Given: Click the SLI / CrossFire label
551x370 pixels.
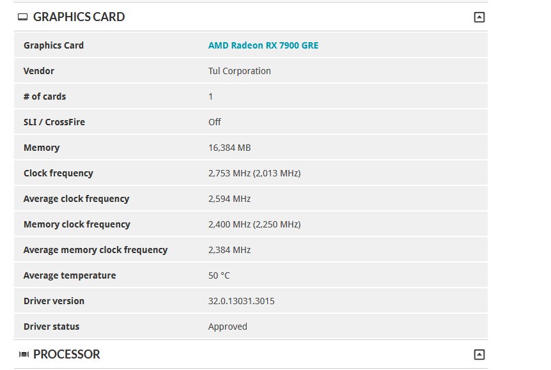Looking at the screenshot, I should coord(54,122).
